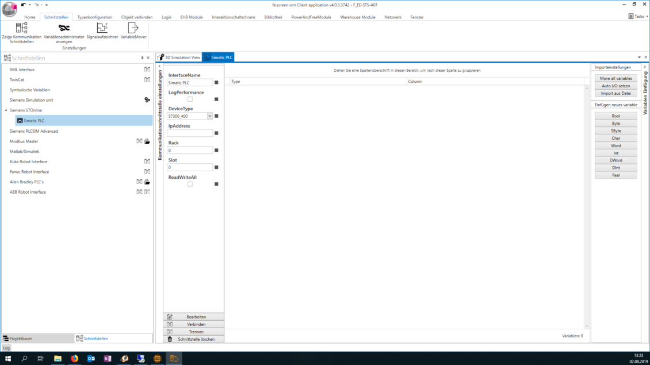Viewport: 650px width, 365px height.
Task: Enable the LogPerformance checkbox
Action: 190,99
